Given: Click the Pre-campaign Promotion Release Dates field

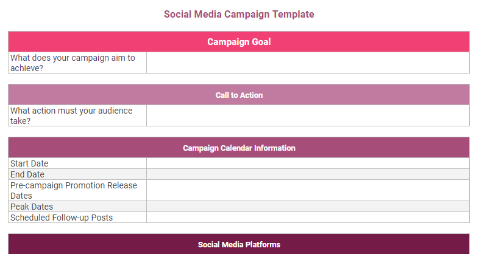Looking at the screenshot, I should tap(308, 190).
